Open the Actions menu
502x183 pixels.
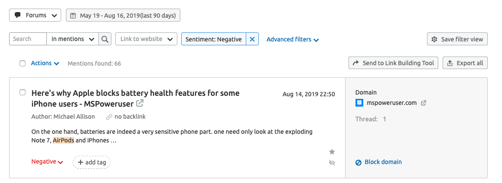(x=45, y=63)
